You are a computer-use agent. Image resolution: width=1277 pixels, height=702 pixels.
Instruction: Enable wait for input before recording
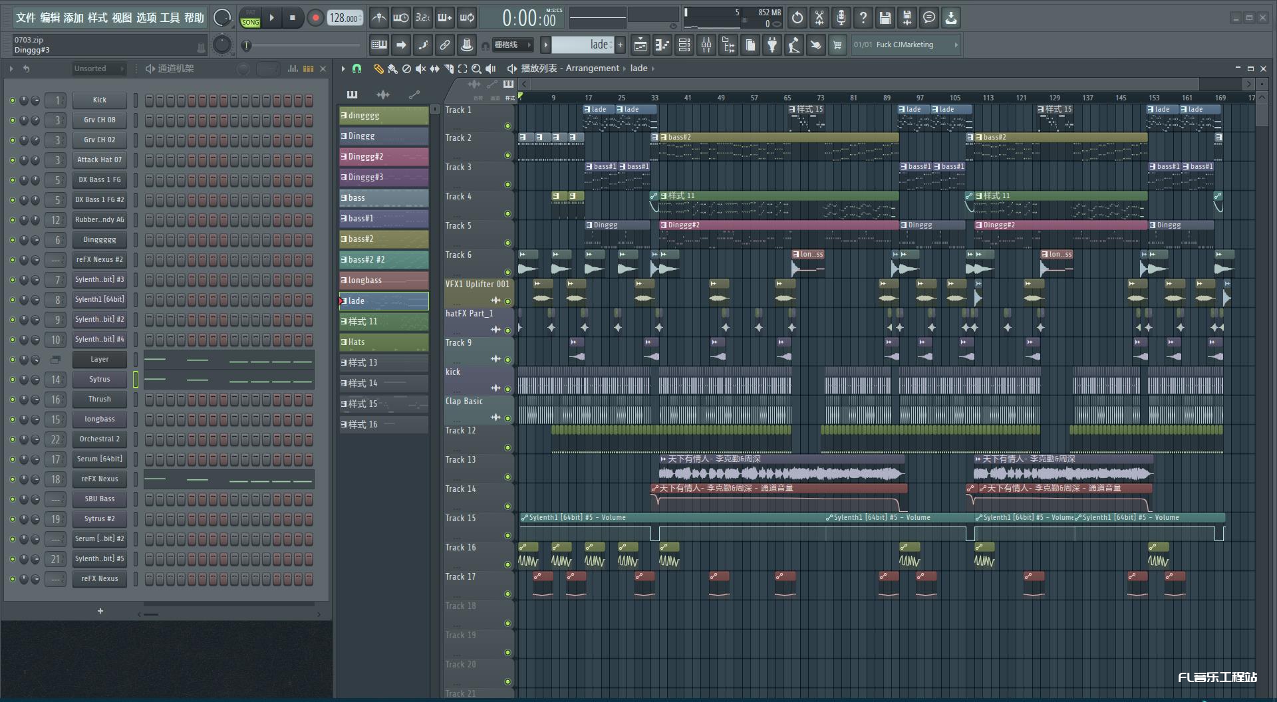[x=401, y=18]
